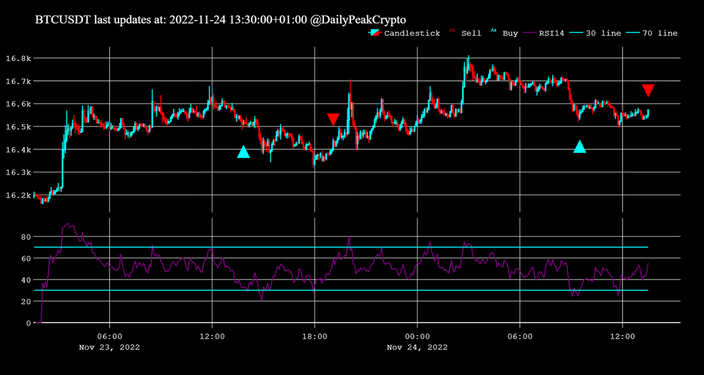Click the 16.8k price axis label
The width and height of the screenshot is (704, 375).
pyautogui.click(x=18, y=58)
